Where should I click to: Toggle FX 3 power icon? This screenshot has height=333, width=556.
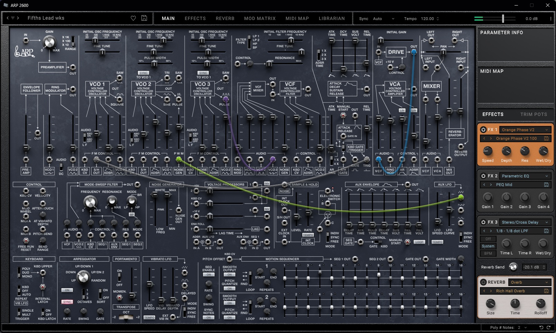(x=483, y=222)
